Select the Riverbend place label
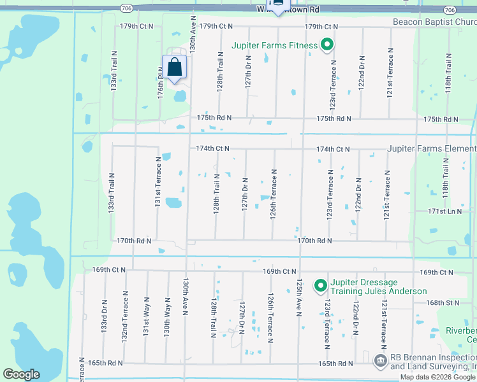 (461, 335)
